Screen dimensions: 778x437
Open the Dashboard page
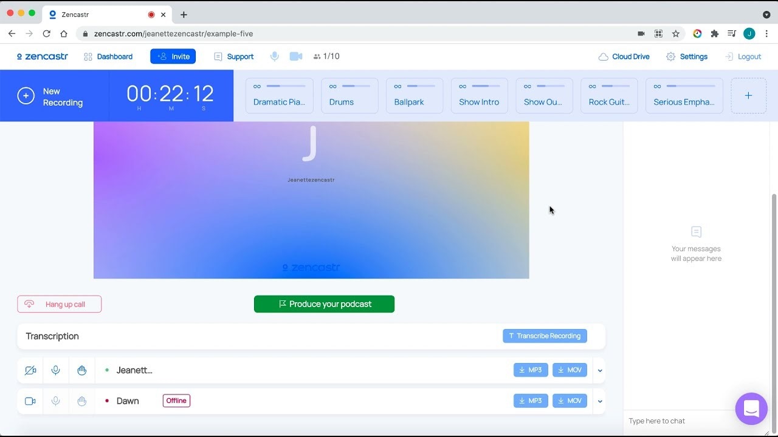[x=108, y=56]
